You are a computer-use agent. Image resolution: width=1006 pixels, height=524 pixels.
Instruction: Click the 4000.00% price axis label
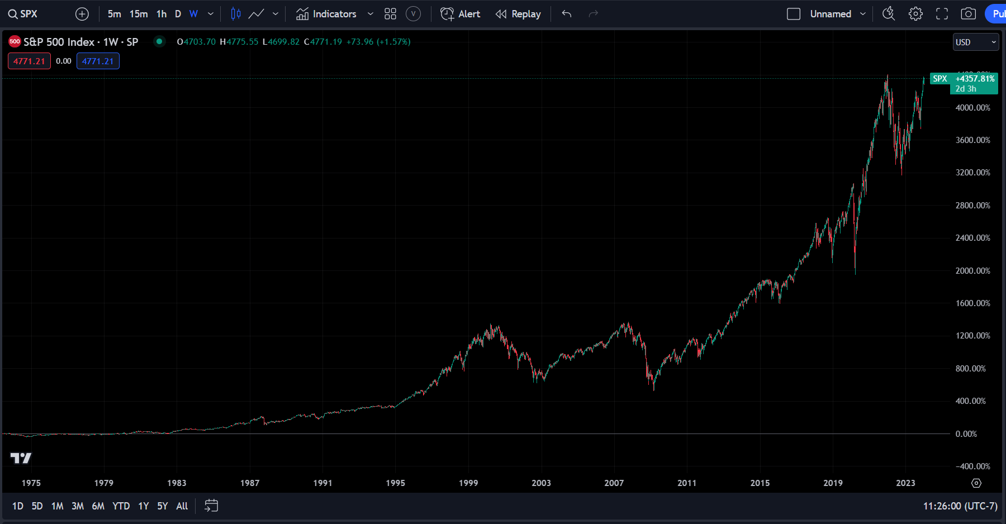pos(973,108)
